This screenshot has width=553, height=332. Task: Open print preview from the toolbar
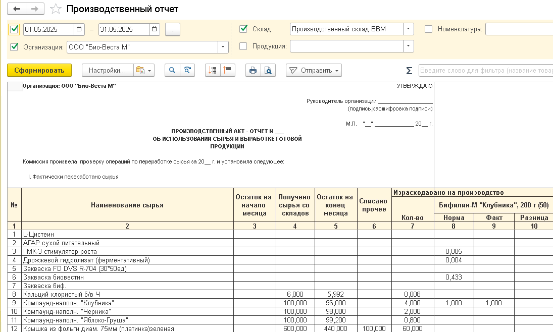268,71
